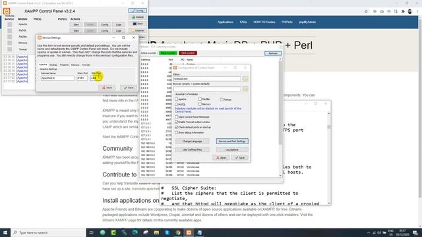Browse for browser executable

[245, 89]
